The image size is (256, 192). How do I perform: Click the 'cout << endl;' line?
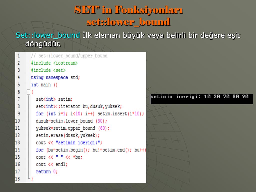click(x=52, y=164)
